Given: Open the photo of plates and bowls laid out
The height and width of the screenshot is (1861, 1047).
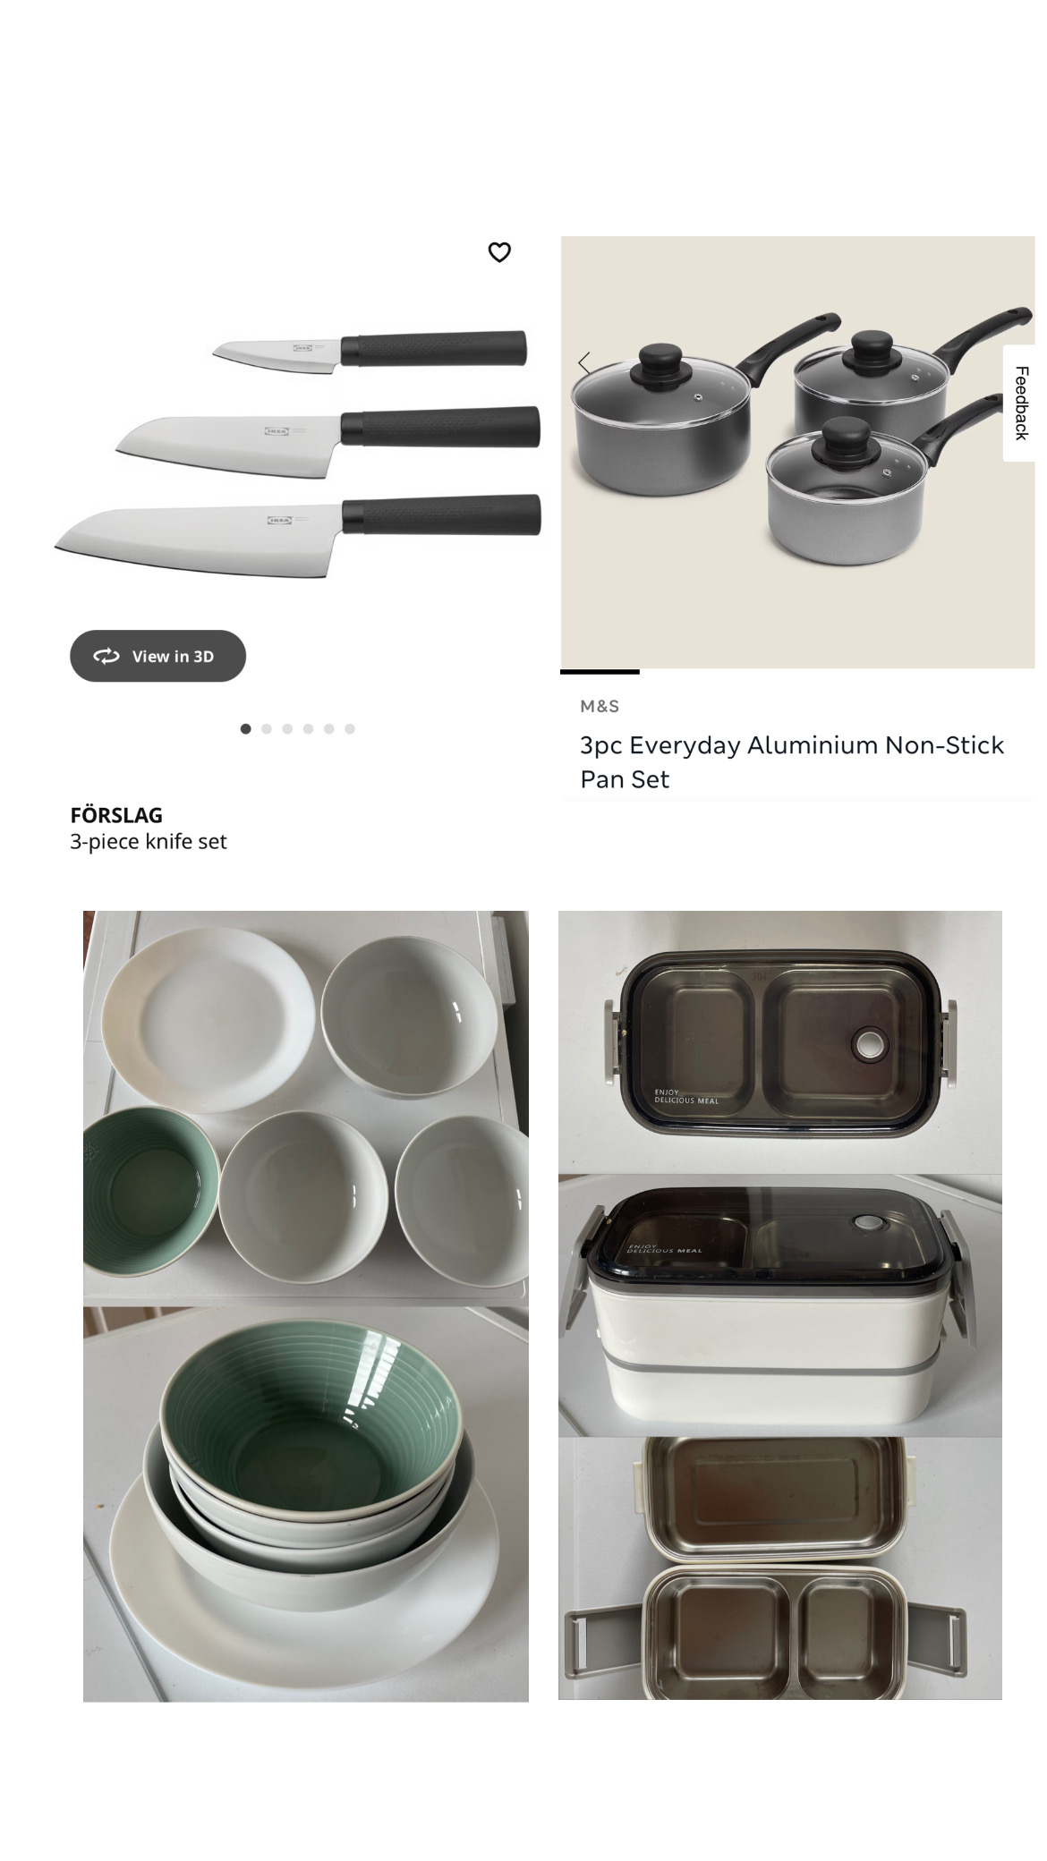Looking at the screenshot, I should click(x=306, y=1105).
